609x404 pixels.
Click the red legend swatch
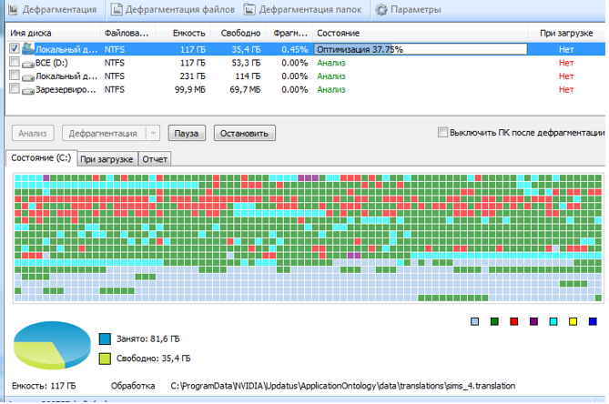[513, 321]
